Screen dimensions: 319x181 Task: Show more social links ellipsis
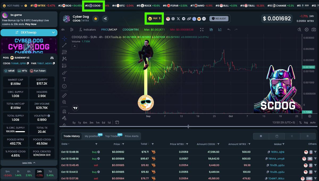point(204,19)
